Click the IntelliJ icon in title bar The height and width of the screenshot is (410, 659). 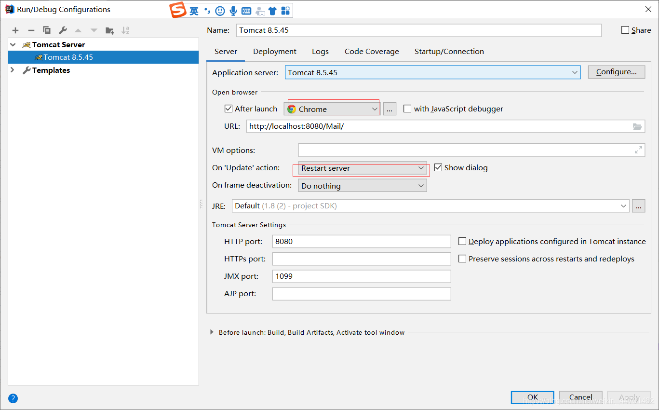(10, 9)
